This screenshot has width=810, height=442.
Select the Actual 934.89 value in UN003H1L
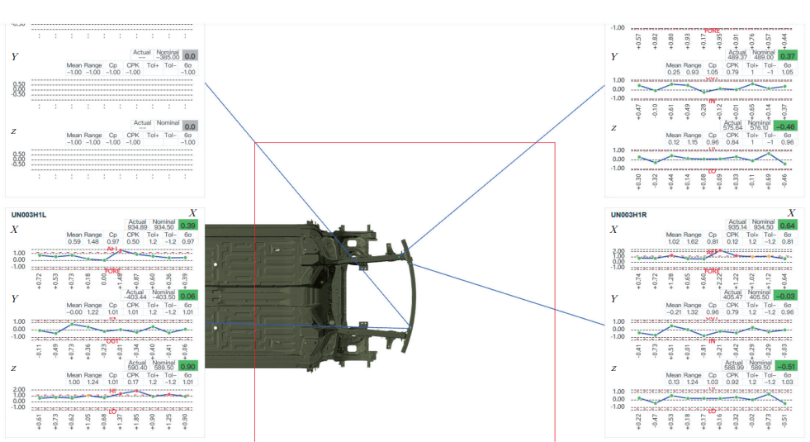pos(138,226)
